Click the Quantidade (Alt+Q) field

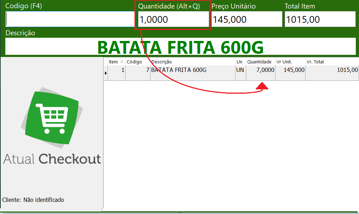[174, 19]
